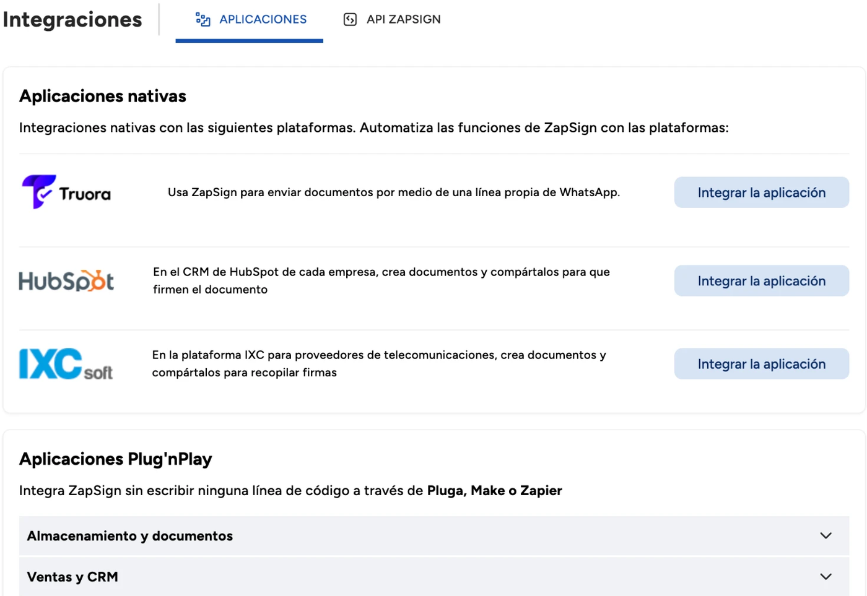This screenshot has height=596, width=867.
Task: Click the IXC Soft logo
Action: click(66, 364)
